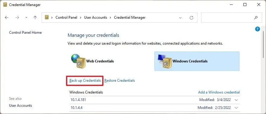This screenshot has height=114, width=266.
Task: Select the Credential Manager breadcrumb
Action: pyautogui.click(x=130, y=17)
